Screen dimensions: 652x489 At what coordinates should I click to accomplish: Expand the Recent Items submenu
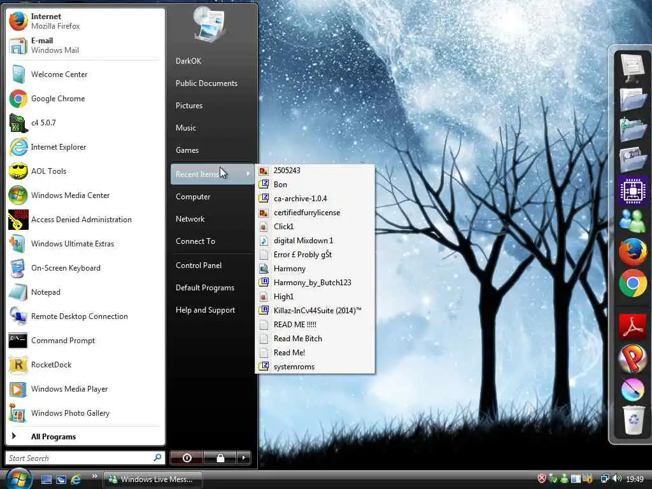click(212, 174)
